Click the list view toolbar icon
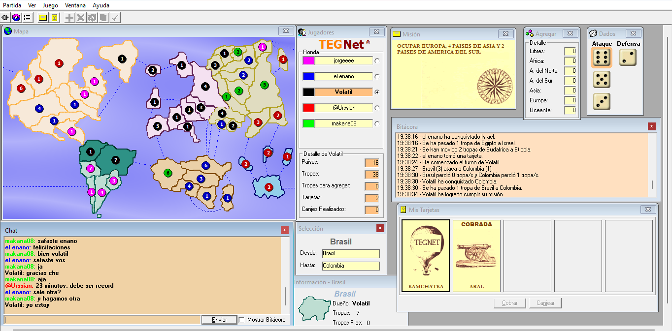This screenshot has height=331, width=672. (x=27, y=18)
